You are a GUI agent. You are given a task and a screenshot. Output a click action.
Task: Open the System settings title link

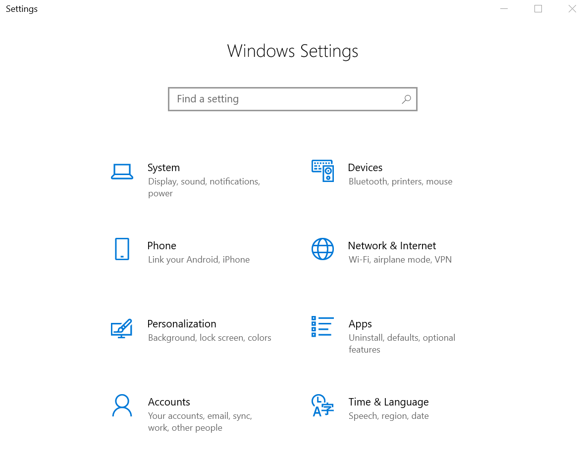click(x=163, y=168)
